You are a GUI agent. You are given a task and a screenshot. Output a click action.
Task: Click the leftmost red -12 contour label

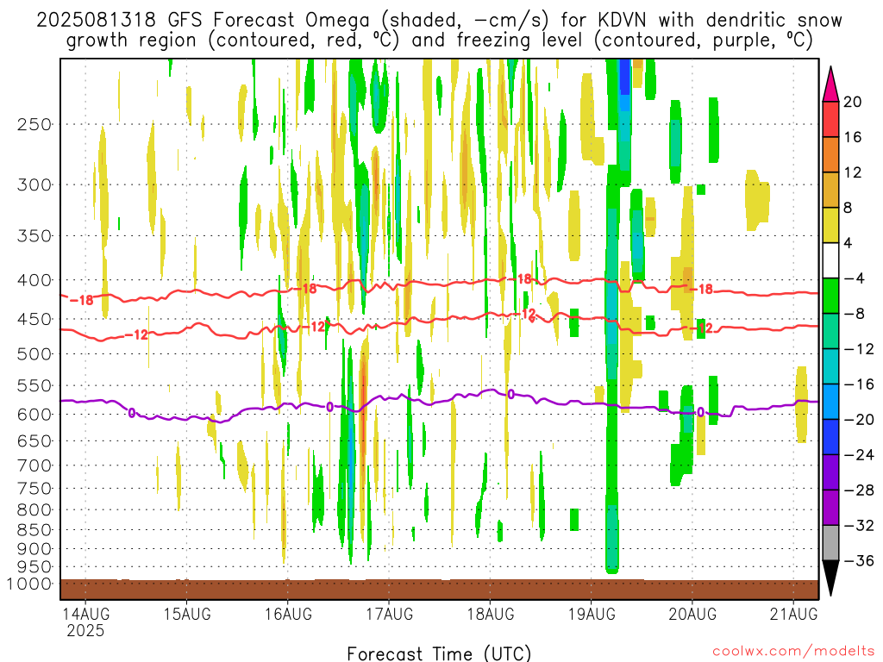point(135,335)
